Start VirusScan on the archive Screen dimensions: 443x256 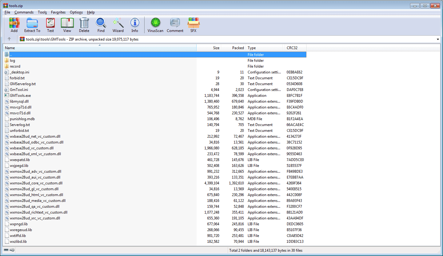pos(155,25)
